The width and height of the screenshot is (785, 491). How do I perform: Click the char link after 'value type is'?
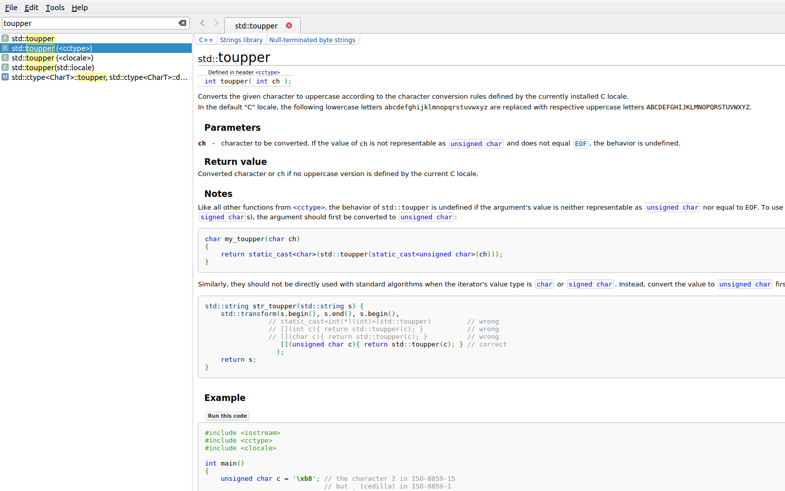coord(544,284)
